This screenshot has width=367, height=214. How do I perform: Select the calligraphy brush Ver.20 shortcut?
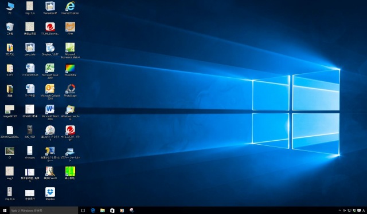point(50,173)
